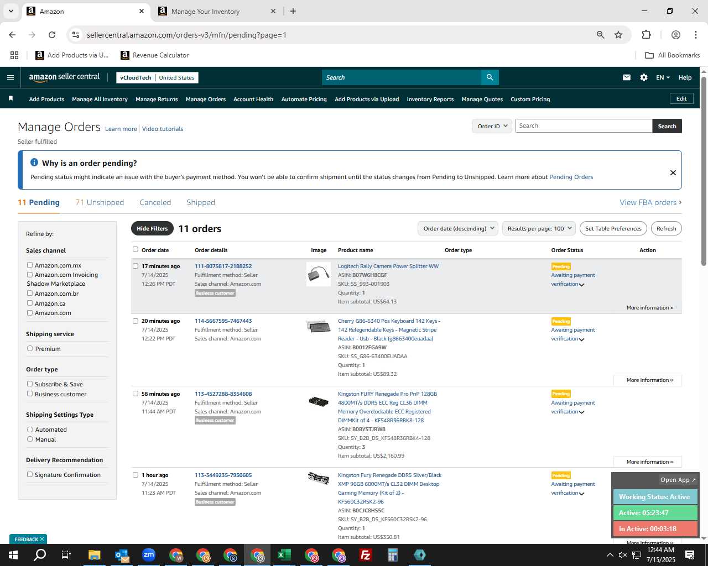Open the messages envelope icon

pos(627,77)
